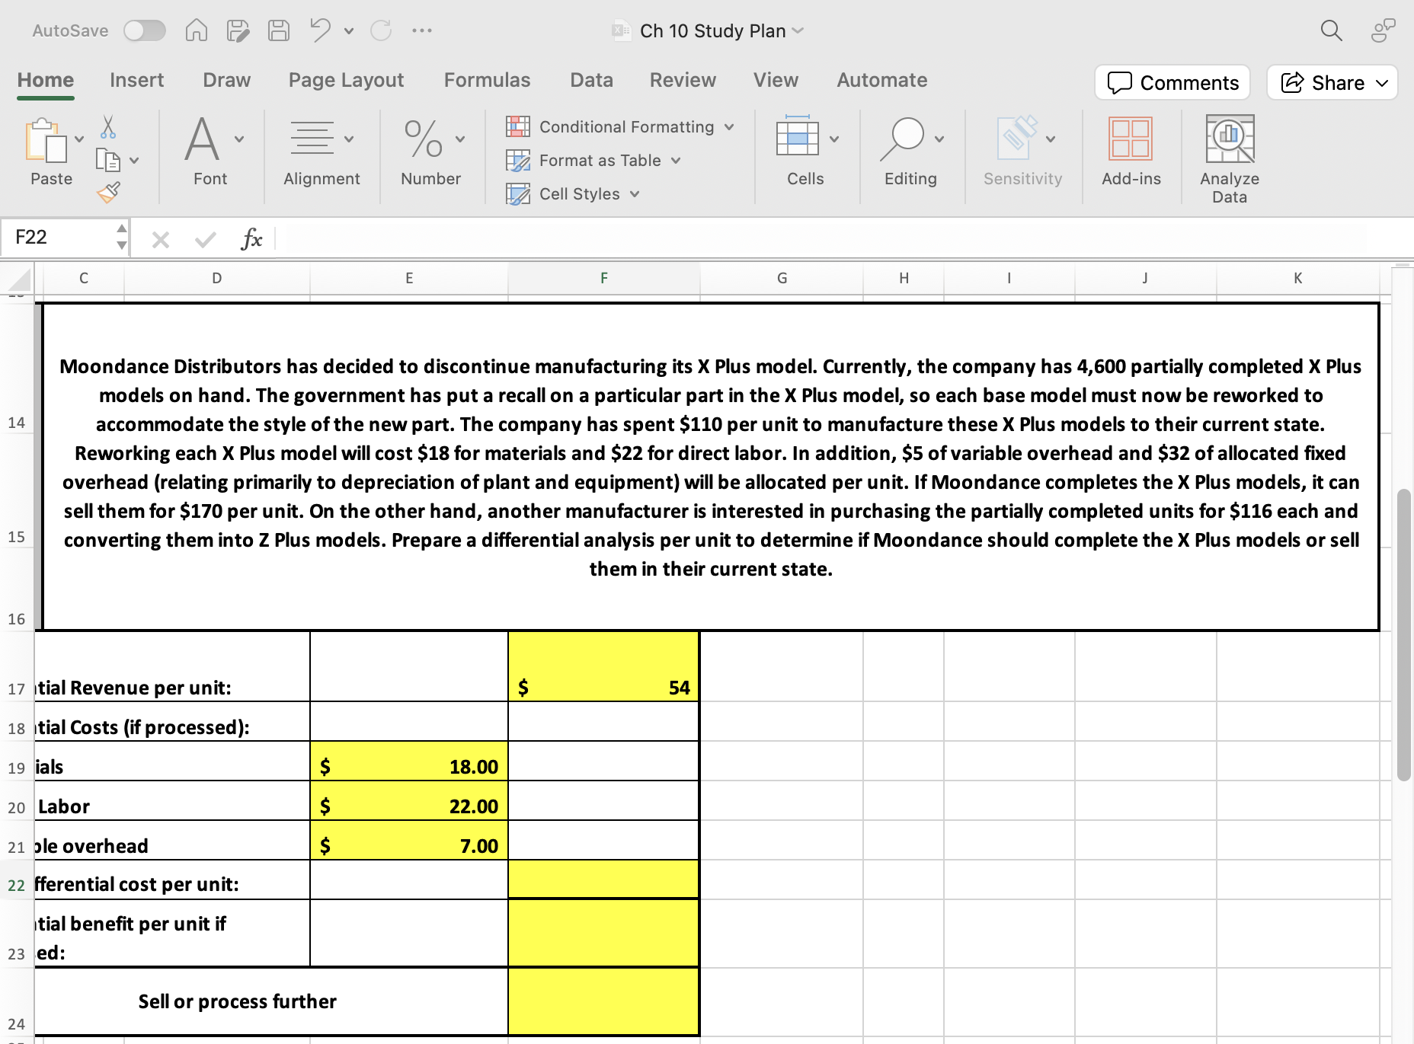This screenshot has height=1044, width=1414.
Task: Click the Save floppy disk icon
Action: pos(279,30)
